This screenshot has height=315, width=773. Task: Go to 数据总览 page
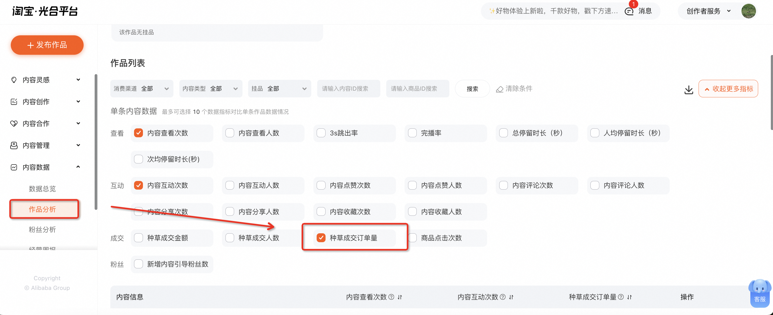tap(42, 189)
